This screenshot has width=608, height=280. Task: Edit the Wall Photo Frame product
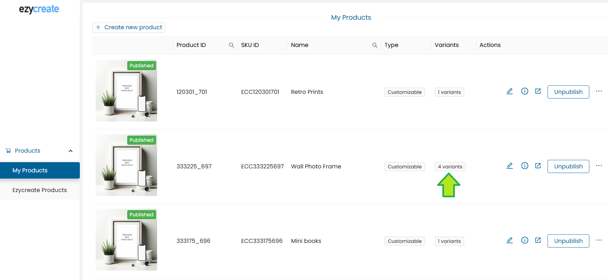[509, 166]
